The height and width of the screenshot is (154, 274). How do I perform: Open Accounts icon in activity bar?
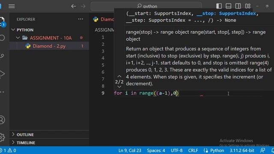[2, 120]
